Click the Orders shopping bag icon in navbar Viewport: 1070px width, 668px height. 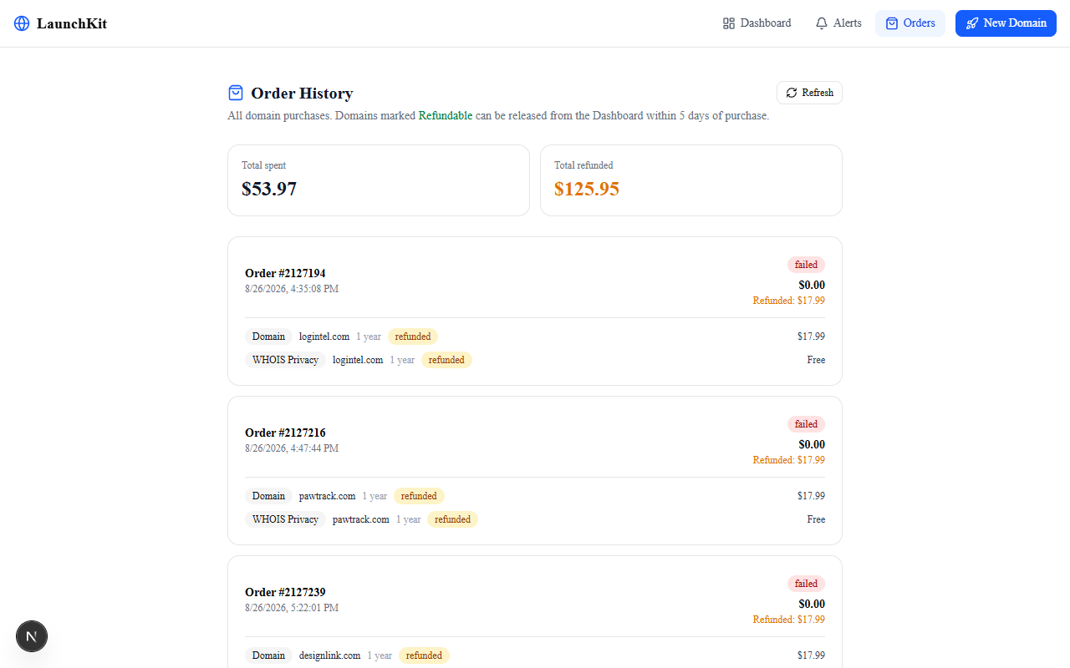pyautogui.click(x=892, y=23)
